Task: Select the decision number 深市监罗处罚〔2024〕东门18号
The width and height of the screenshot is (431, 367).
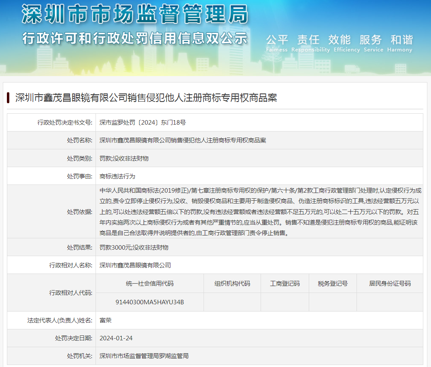Action: 142,123
